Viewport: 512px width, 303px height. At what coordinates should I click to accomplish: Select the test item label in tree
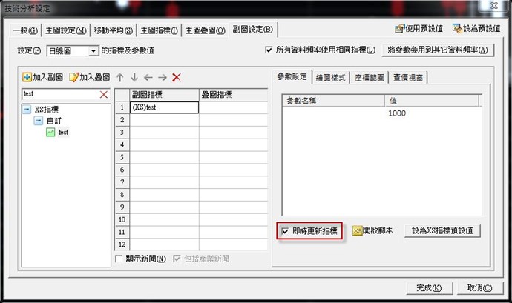coord(63,133)
